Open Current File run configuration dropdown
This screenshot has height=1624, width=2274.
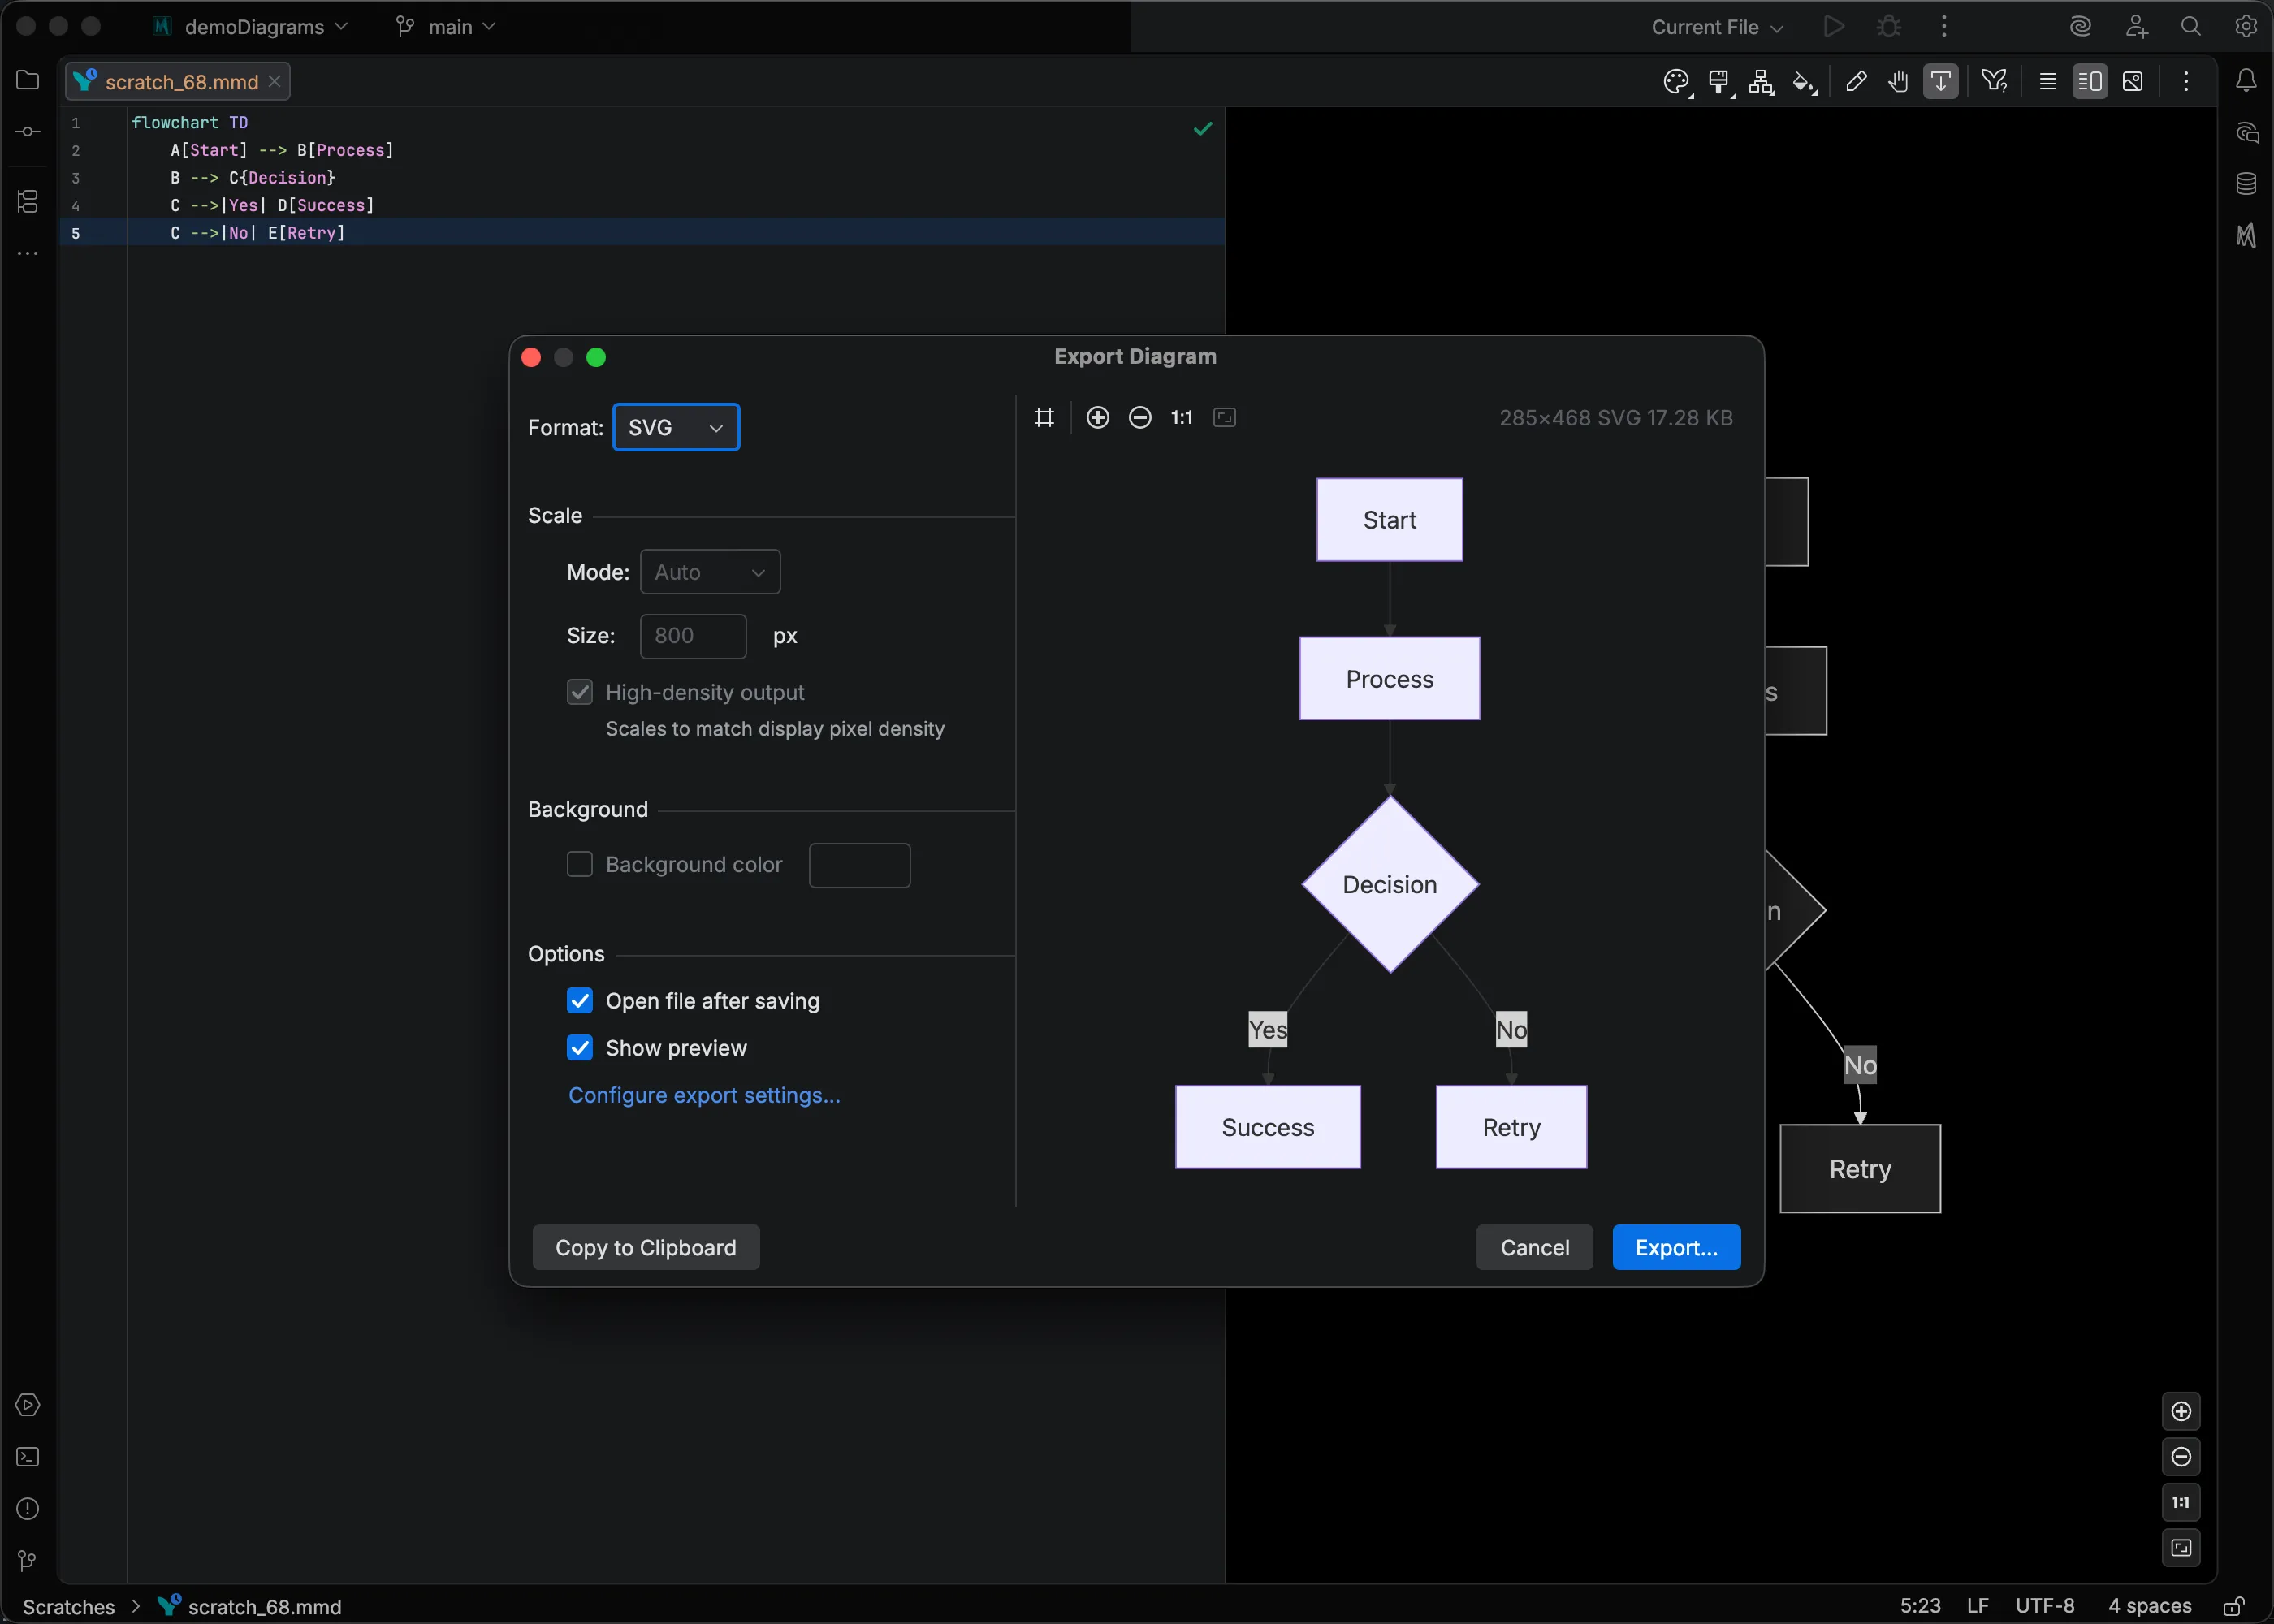pos(1717,27)
